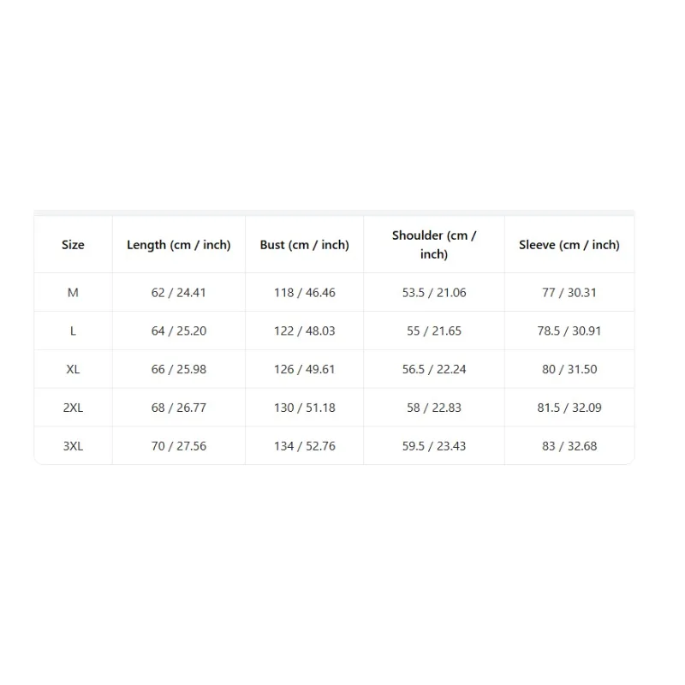Viewport: 685px width, 685px height.
Task: Click the 122 / 48.03 bust cell
Action: pyautogui.click(x=305, y=331)
